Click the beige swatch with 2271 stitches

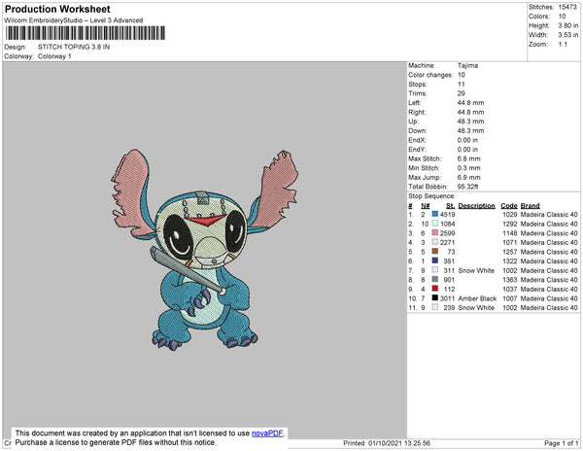click(435, 242)
